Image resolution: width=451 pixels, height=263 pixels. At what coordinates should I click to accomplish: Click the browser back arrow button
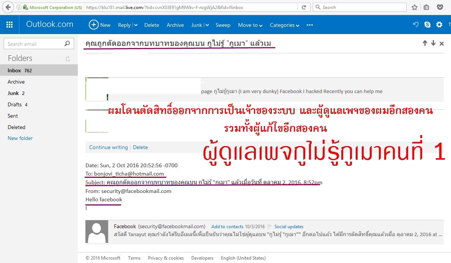8,7
